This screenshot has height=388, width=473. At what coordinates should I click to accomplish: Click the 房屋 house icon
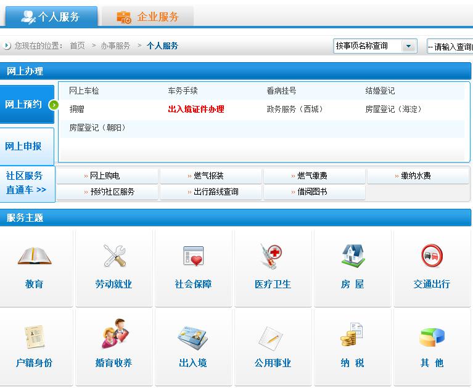click(x=353, y=256)
